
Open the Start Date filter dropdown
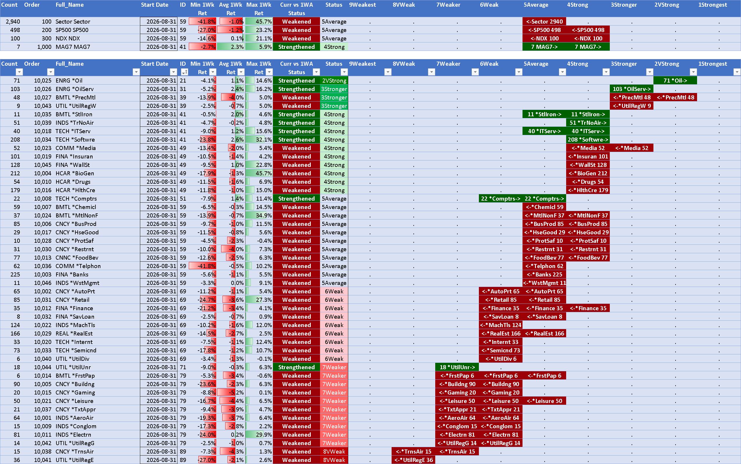[x=173, y=72]
